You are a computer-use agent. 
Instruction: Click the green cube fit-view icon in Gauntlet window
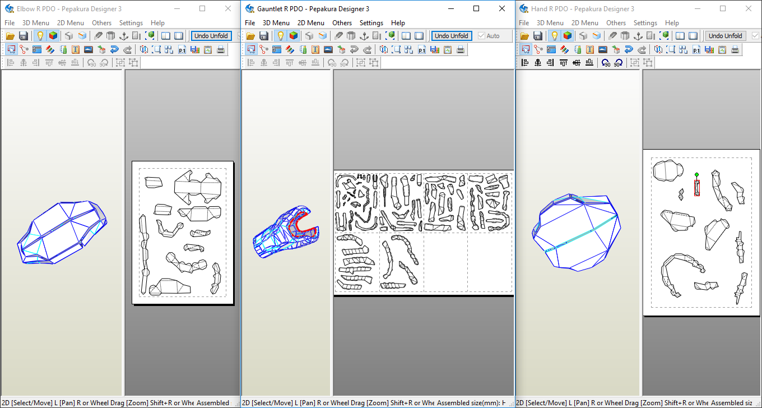(390, 36)
